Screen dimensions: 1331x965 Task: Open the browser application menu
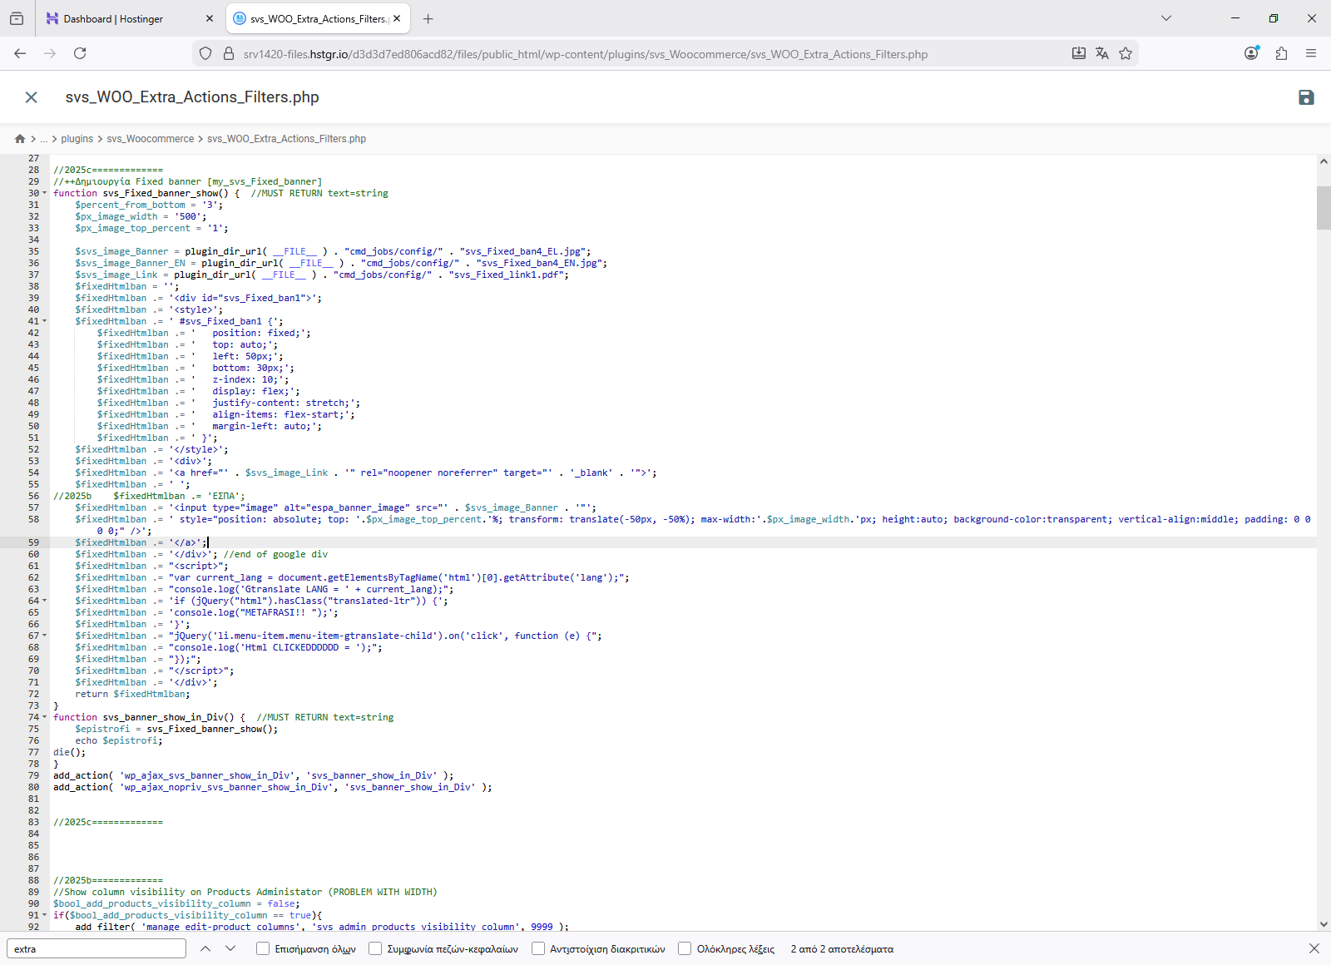coord(1311,53)
